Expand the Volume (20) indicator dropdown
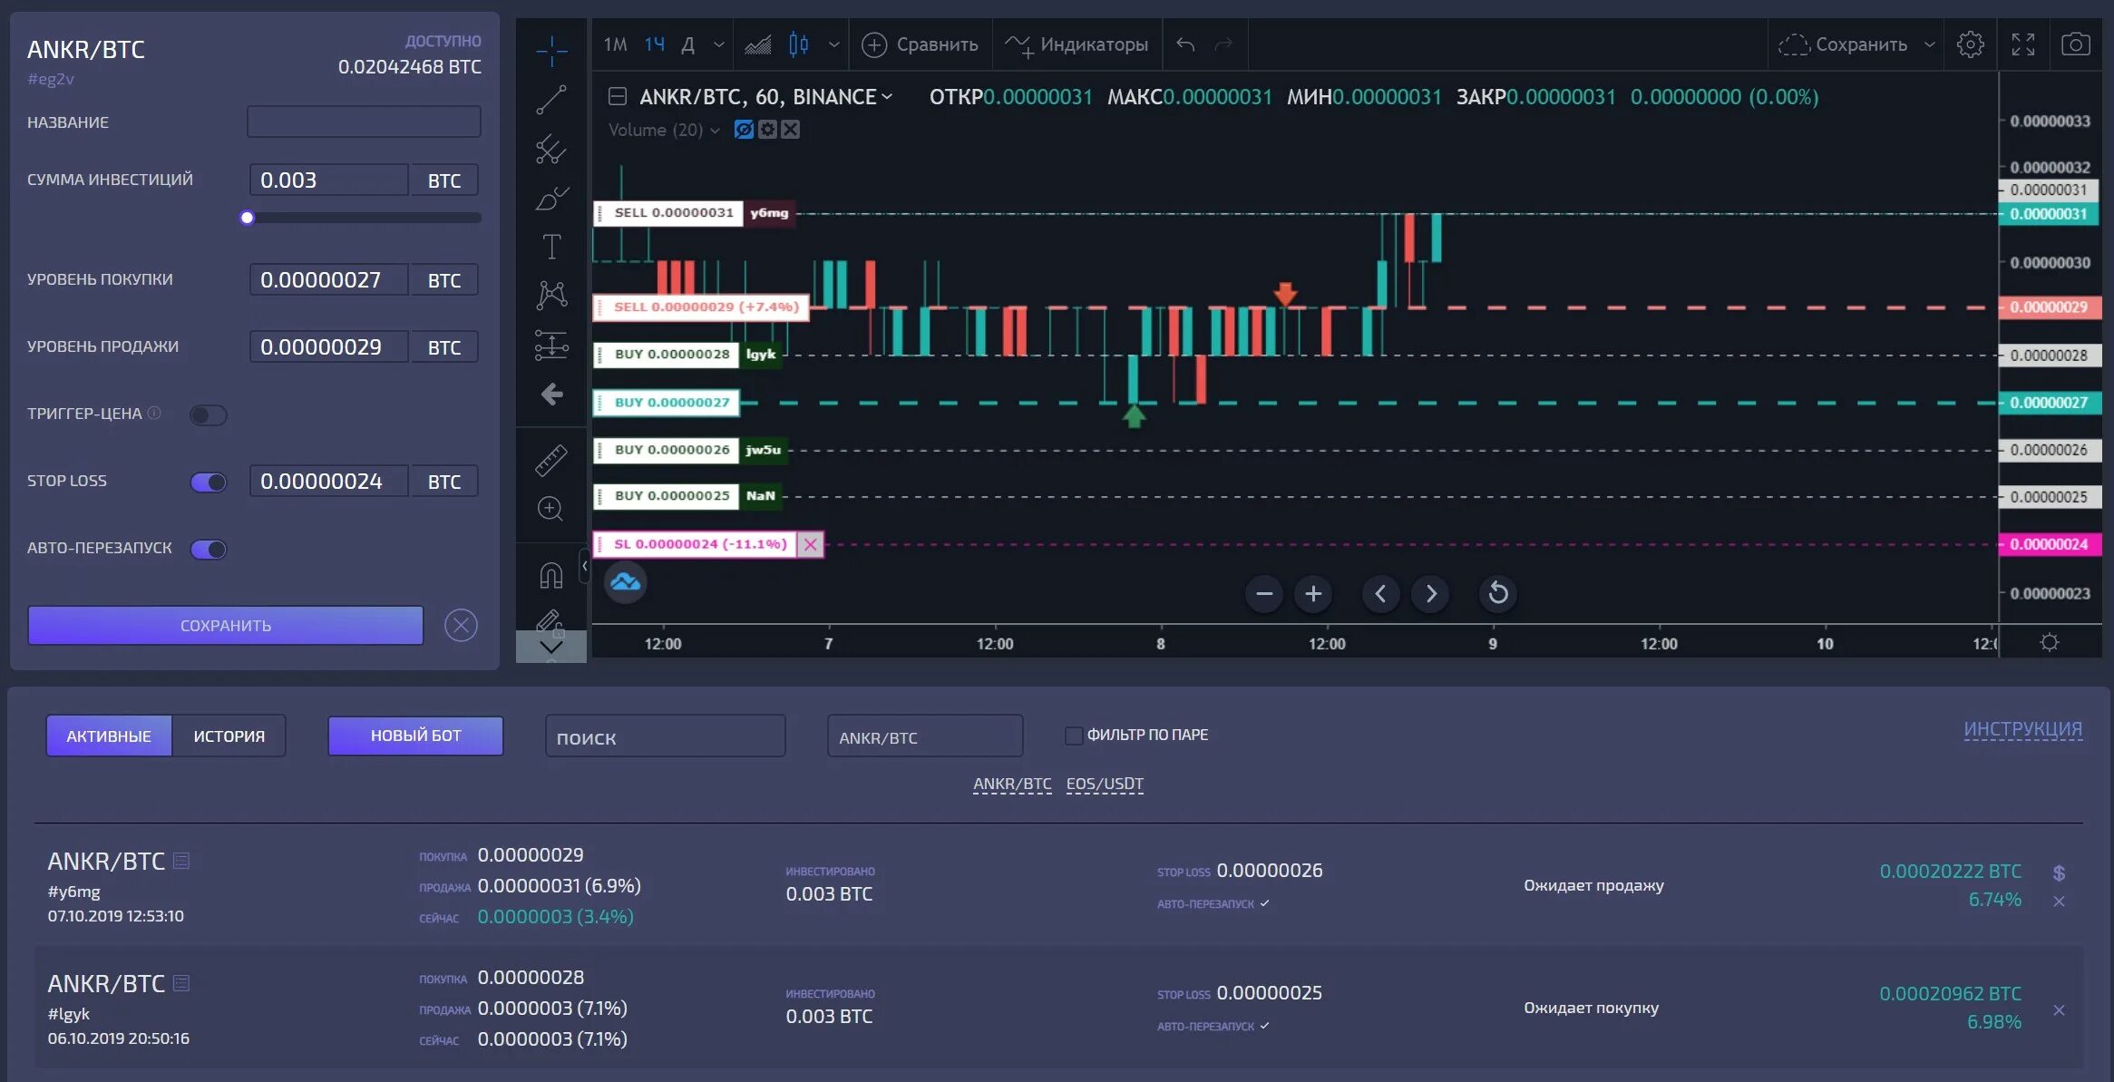 pyautogui.click(x=715, y=131)
